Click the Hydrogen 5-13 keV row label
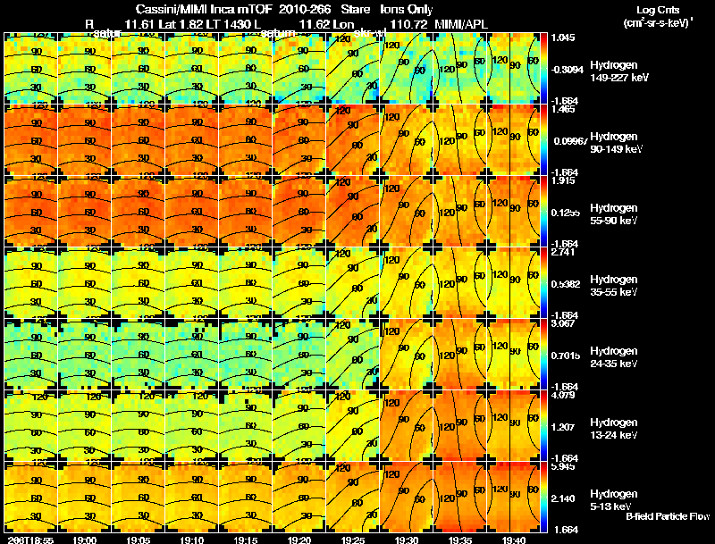 pos(614,501)
